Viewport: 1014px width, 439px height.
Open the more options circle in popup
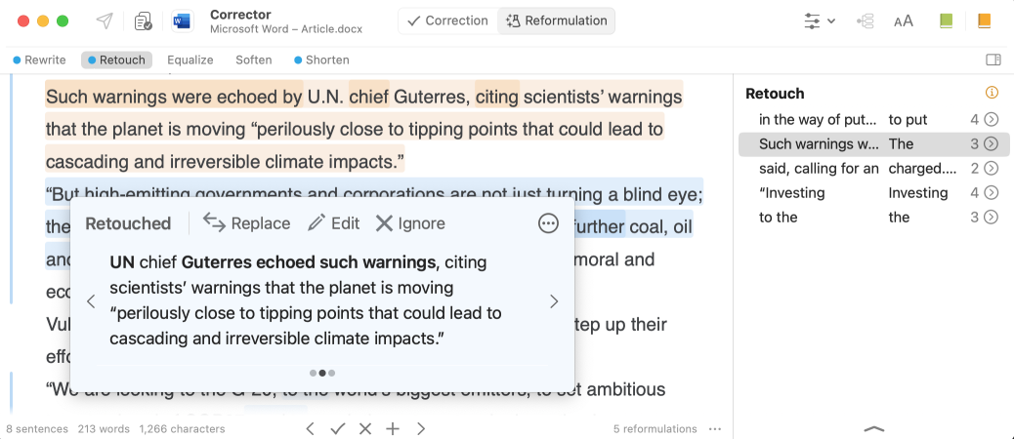pyautogui.click(x=549, y=223)
